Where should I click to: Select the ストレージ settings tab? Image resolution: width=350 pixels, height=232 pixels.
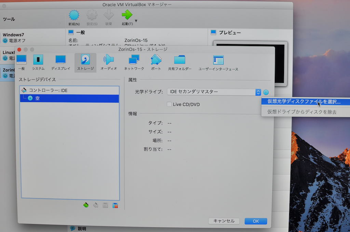pos(85,62)
